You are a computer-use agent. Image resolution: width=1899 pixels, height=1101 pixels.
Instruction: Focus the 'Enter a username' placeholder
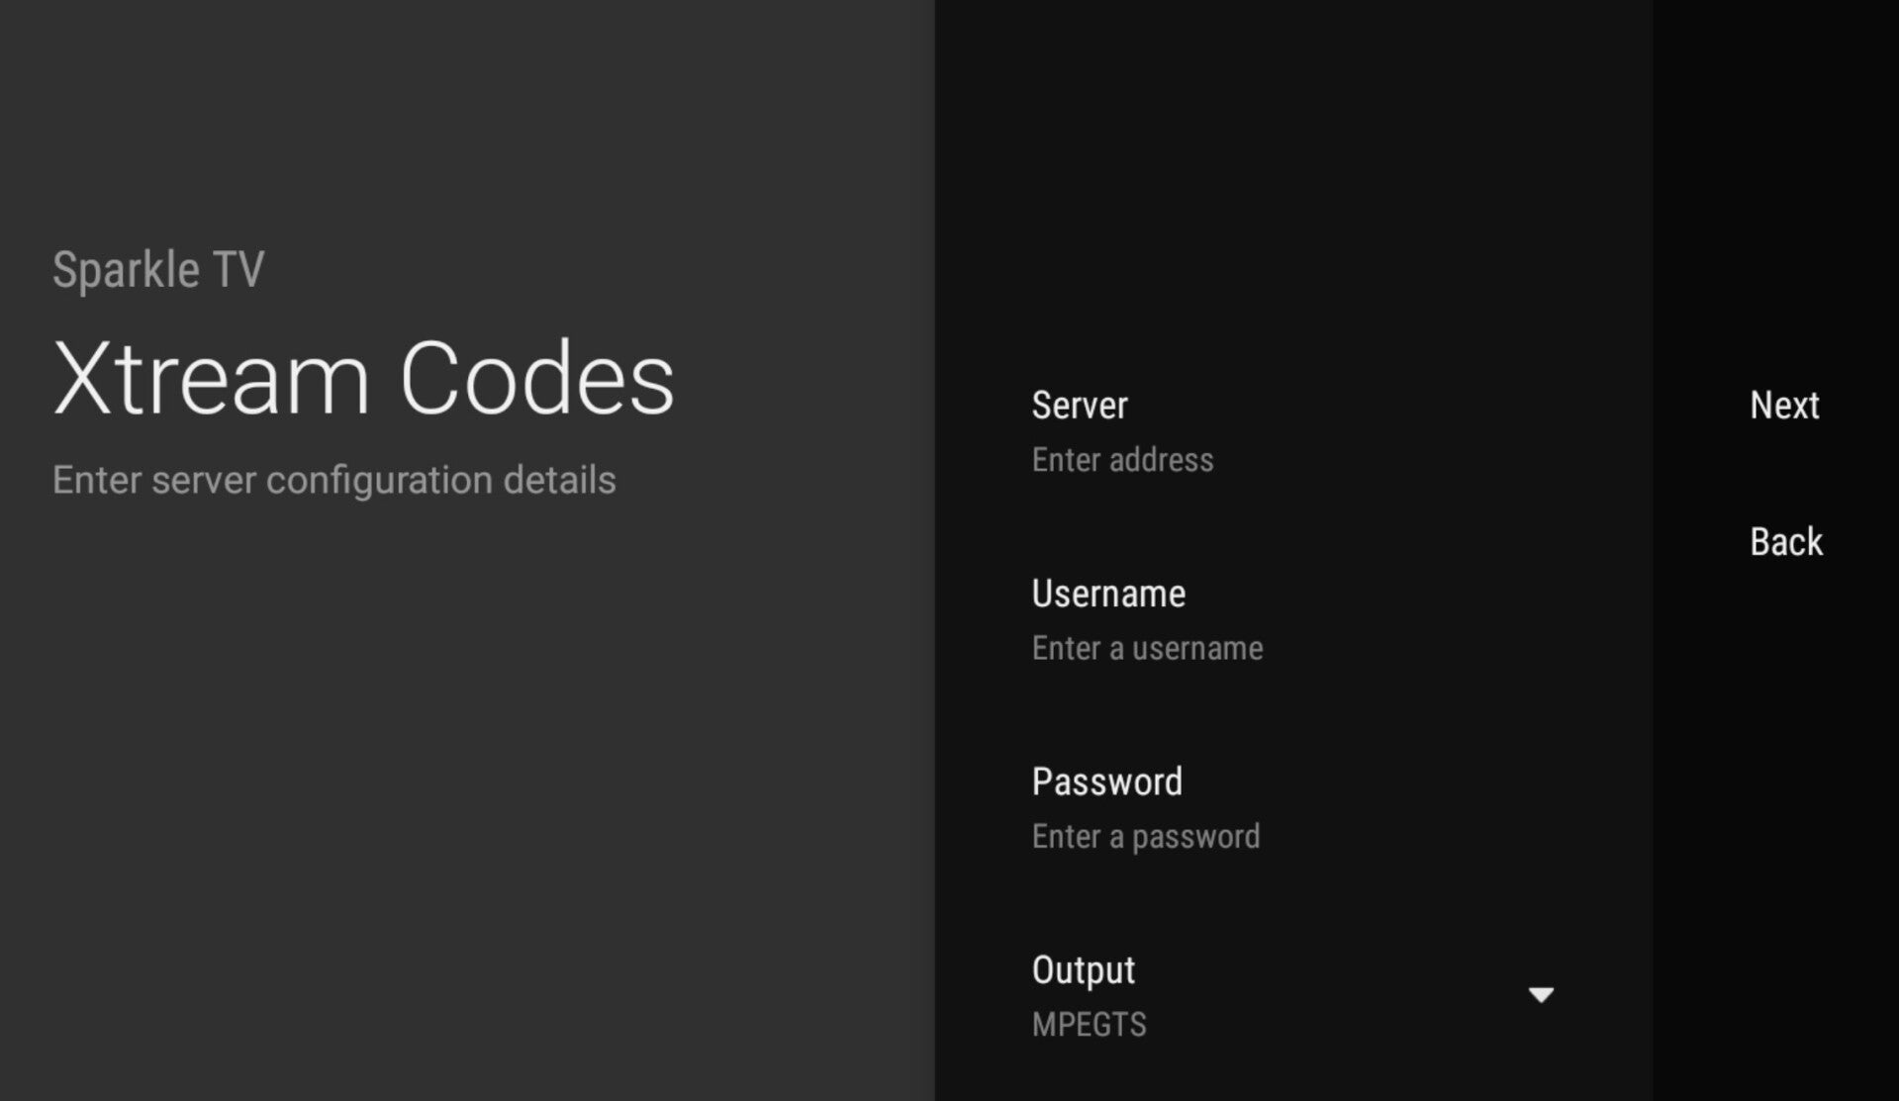pos(1147,649)
